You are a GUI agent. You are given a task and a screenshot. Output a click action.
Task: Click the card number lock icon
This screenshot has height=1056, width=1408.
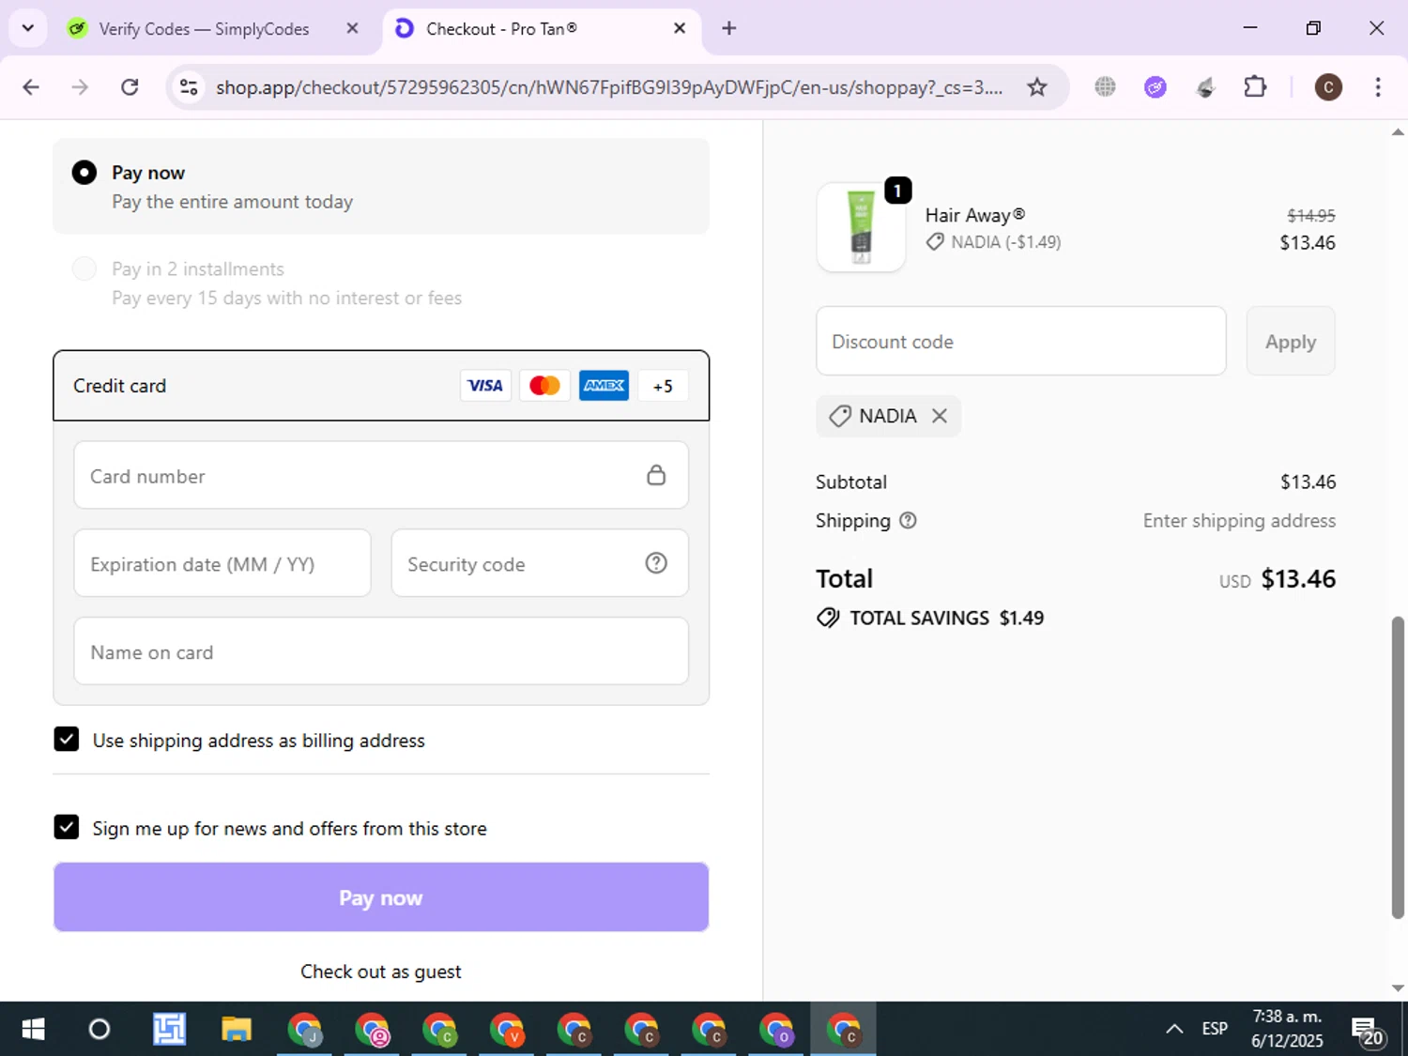(x=656, y=475)
